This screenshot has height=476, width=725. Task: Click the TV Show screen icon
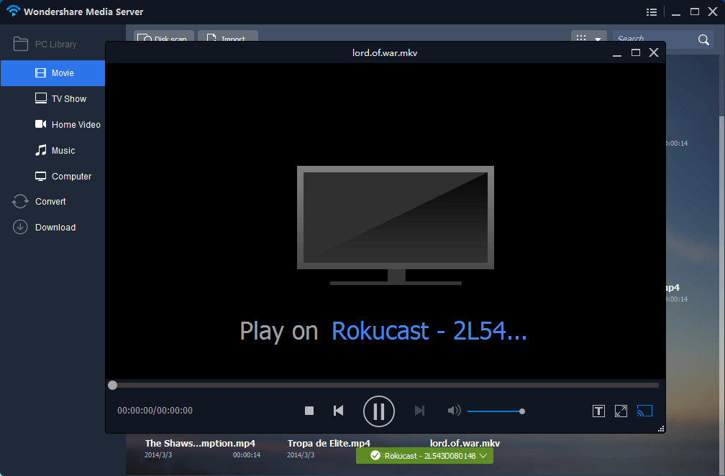[41, 98]
